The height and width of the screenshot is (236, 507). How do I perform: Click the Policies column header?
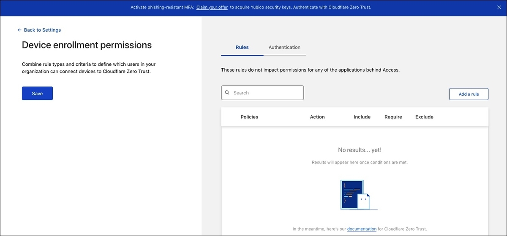pyautogui.click(x=249, y=117)
